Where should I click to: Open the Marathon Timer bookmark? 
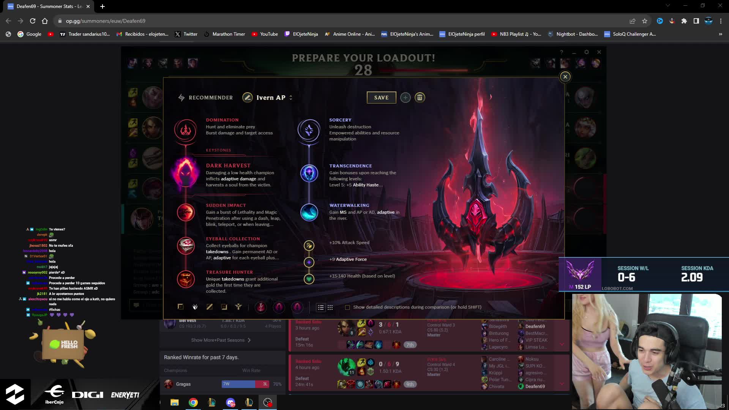(224, 34)
